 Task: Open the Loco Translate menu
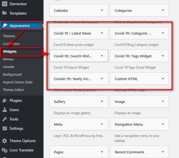(22, 150)
